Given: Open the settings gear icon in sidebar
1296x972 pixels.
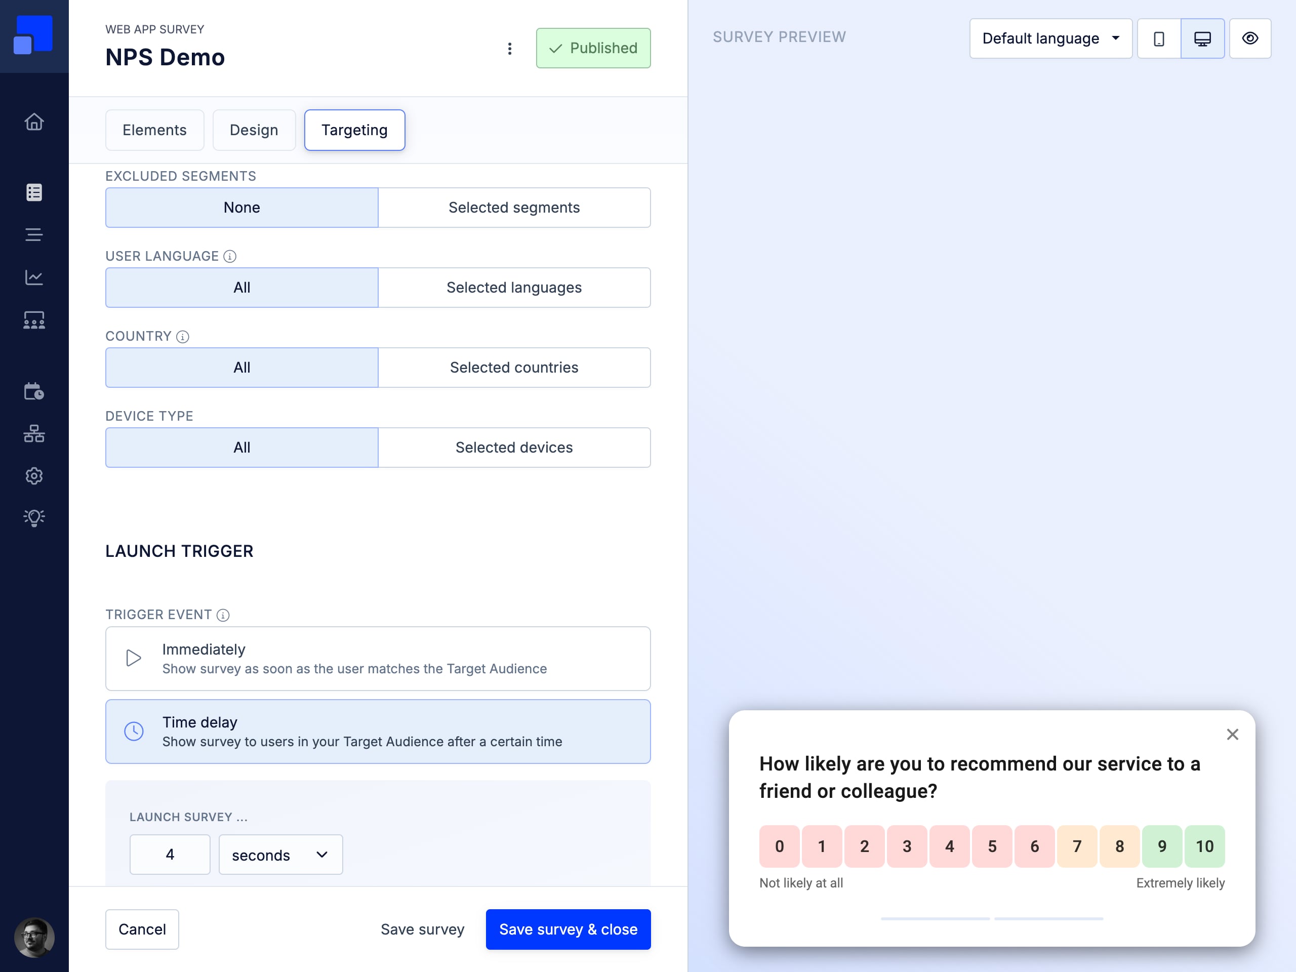Looking at the screenshot, I should 34,476.
